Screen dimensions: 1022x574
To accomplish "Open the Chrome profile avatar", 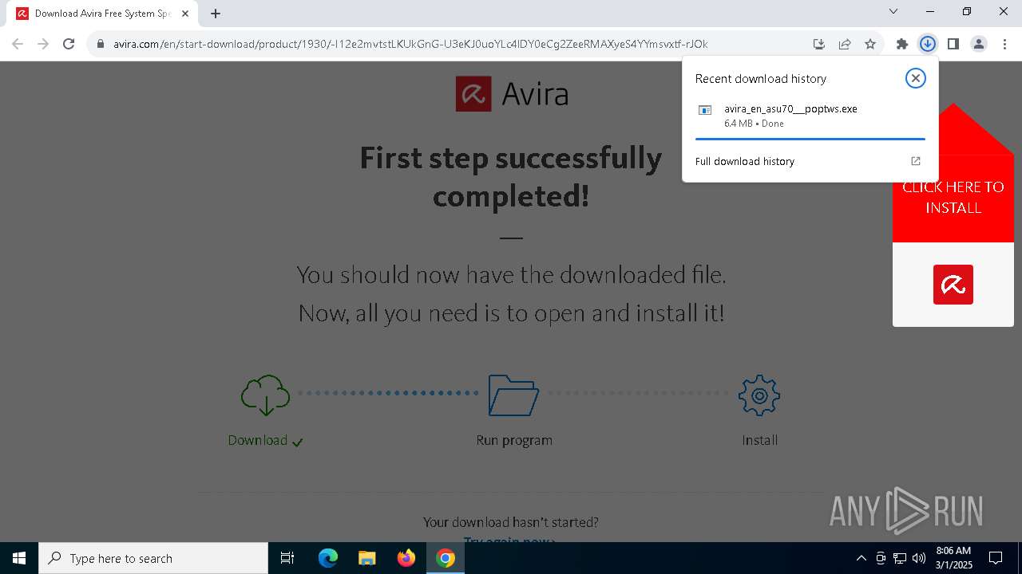I will [x=979, y=44].
